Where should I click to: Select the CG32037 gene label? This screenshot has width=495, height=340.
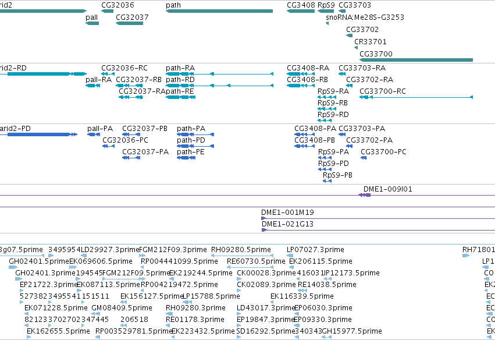[132, 17]
